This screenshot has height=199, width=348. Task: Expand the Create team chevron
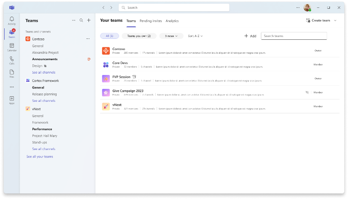tap(335, 20)
